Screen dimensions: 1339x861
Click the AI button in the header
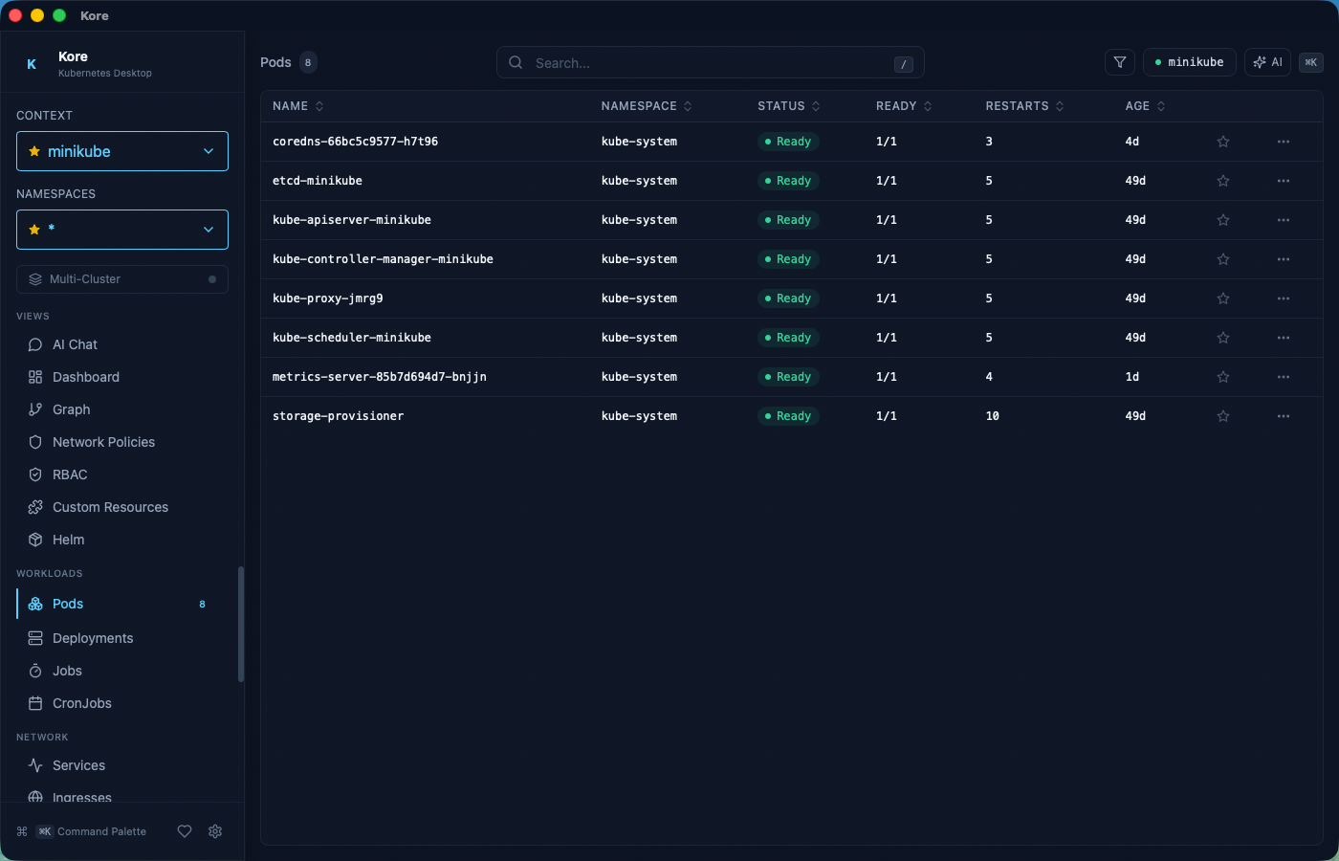click(x=1267, y=61)
